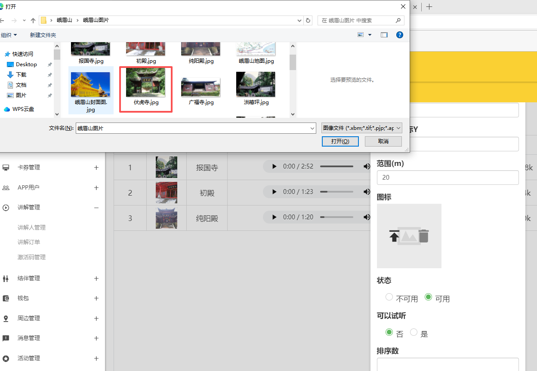Select 报国寺.jpg file
This screenshot has height=371, width=537.
[x=91, y=52]
